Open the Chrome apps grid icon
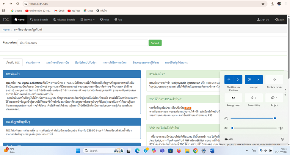The width and height of the screenshot is (290, 155). 4,11
